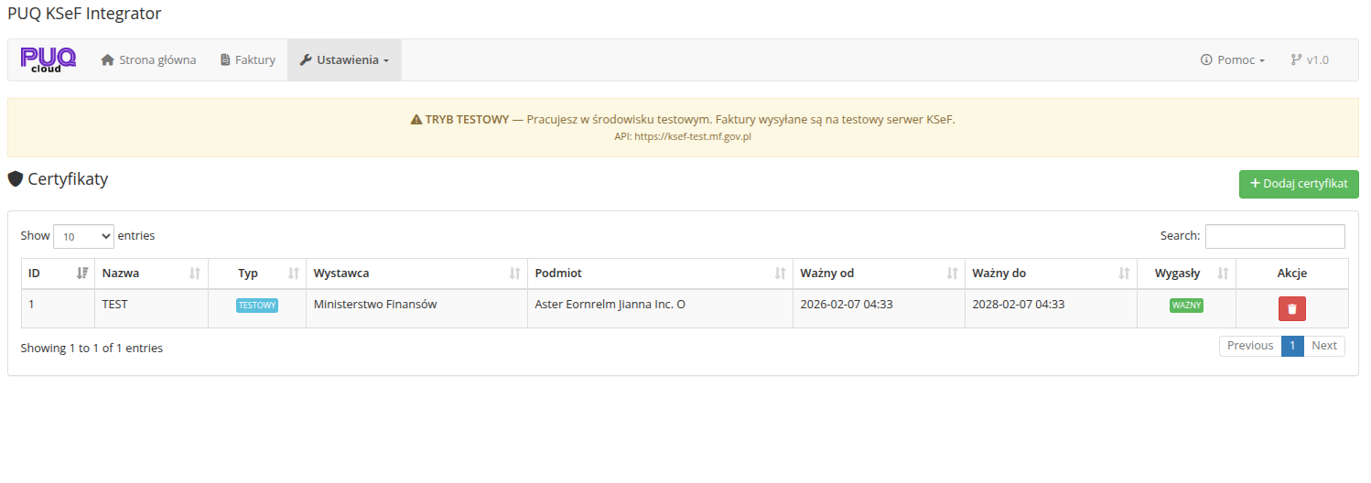Viewport: 1371px width, 483px height.
Task: Sort table by Wystawca column
Action: [x=416, y=274]
